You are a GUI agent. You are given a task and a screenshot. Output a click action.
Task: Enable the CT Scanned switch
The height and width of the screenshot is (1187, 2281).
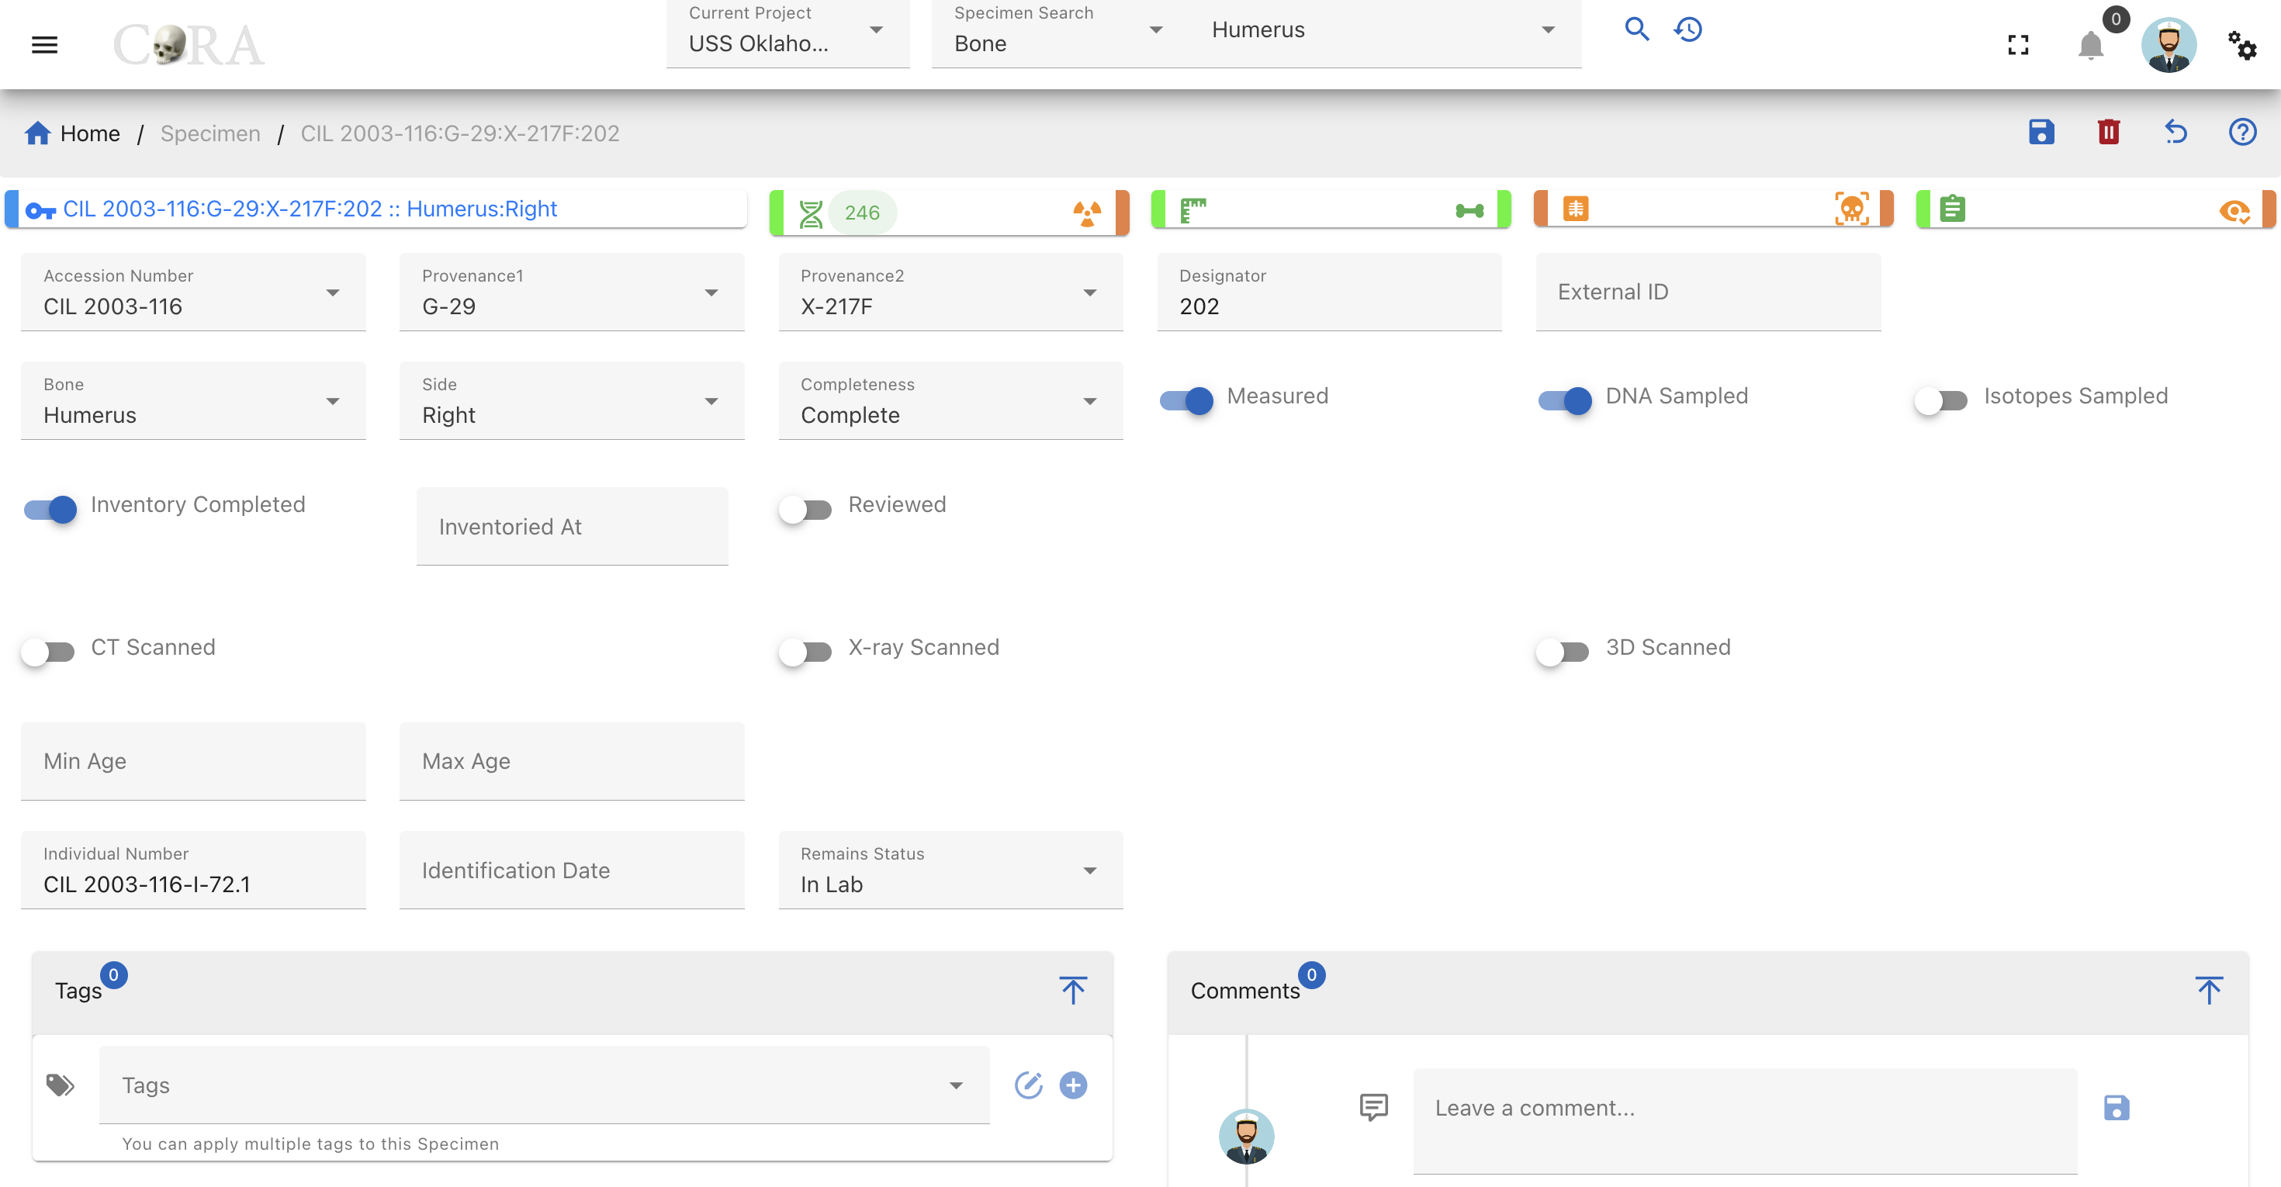[x=48, y=652]
